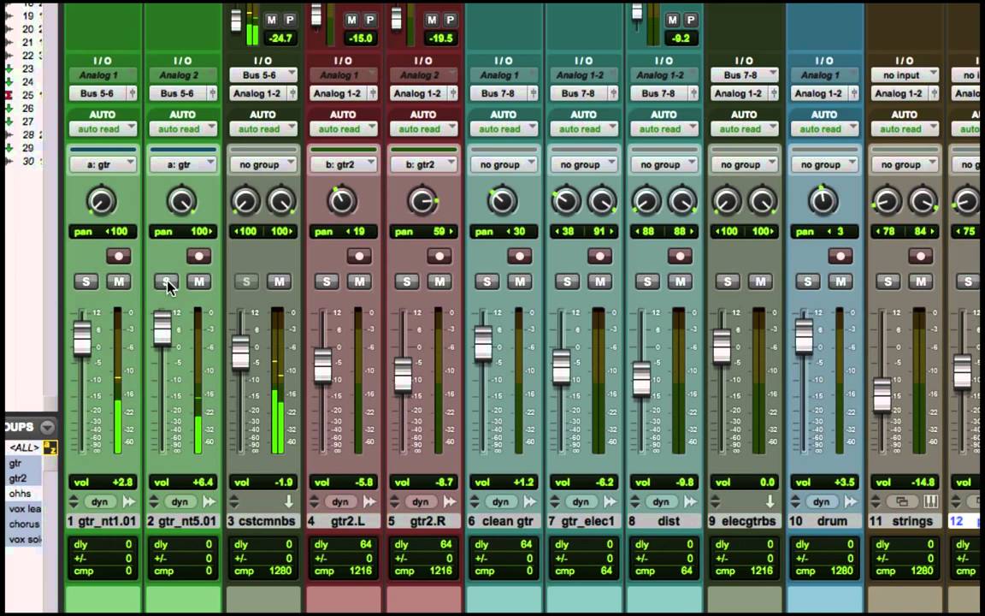This screenshot has width=985, height=616.
Task: Record-enable the gtr_elec1 track
Action: click(600, 256)
